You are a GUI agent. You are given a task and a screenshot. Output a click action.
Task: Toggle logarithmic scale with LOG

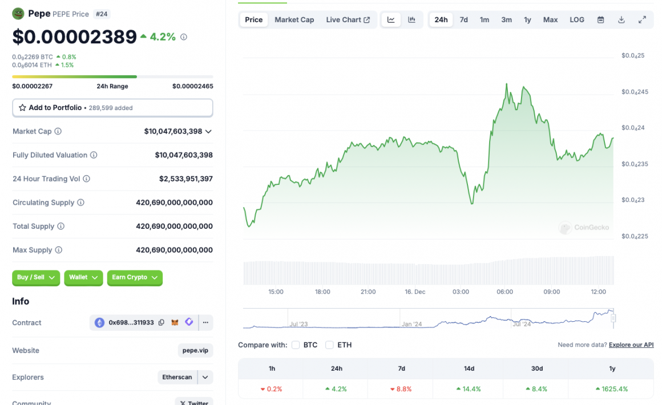(576, 19)
